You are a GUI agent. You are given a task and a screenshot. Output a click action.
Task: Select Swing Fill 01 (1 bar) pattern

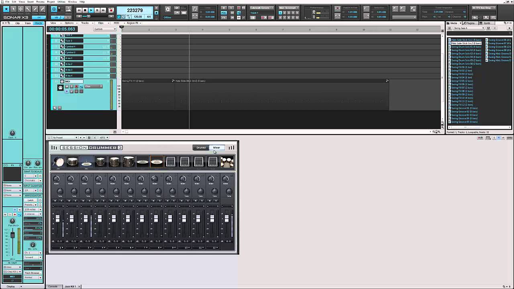tap(461, 67)
